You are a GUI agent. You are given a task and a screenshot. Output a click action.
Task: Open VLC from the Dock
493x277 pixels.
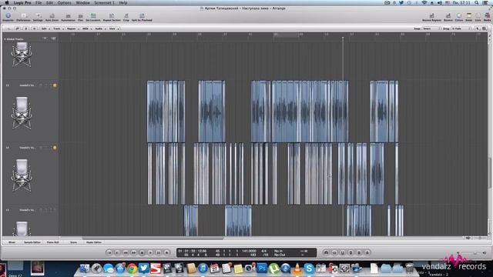(x=297, y=269)
